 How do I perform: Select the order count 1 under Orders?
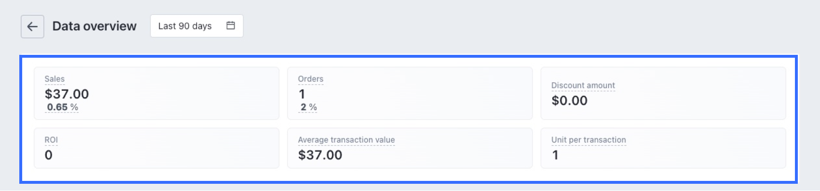[x=301, y=94]
